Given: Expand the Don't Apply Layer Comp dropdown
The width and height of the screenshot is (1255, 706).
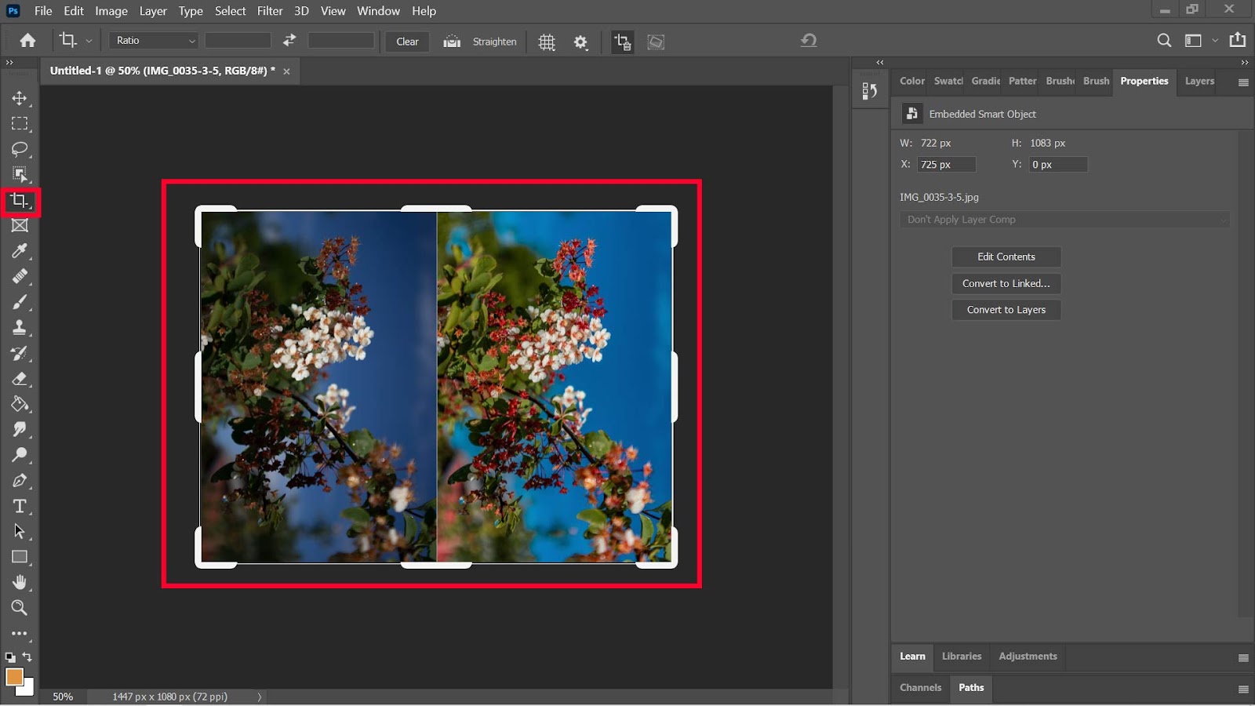Looking at the screenshot, I should [1064, 220].
